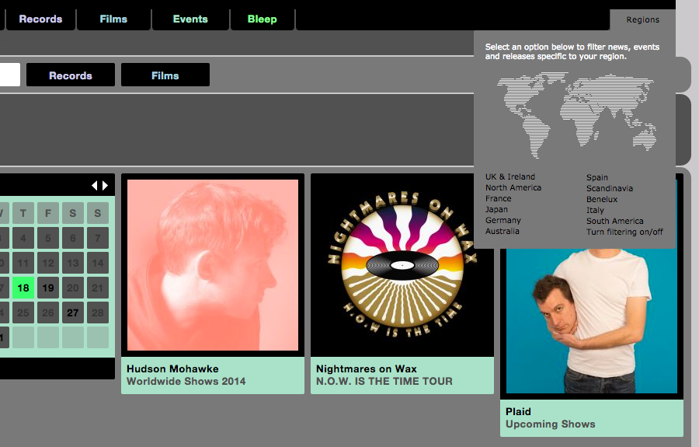Click Turn filtering on/off
The width and height of the screenshot is (699, 447).
[x=624, y=232]
